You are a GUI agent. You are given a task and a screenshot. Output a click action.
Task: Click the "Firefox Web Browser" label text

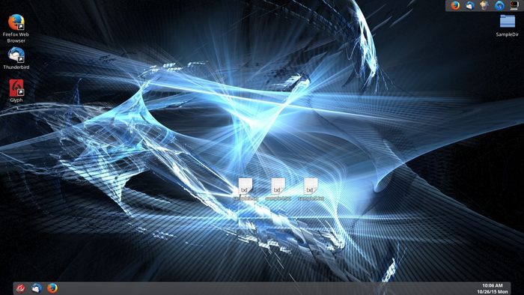(16, 37)
